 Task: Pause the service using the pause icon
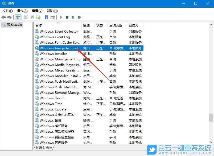73,17
